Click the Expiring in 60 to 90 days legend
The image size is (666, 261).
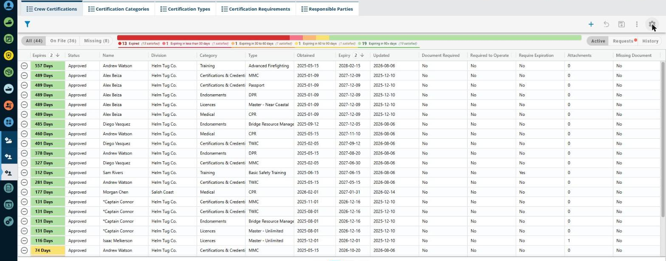[x=325, y=44]
